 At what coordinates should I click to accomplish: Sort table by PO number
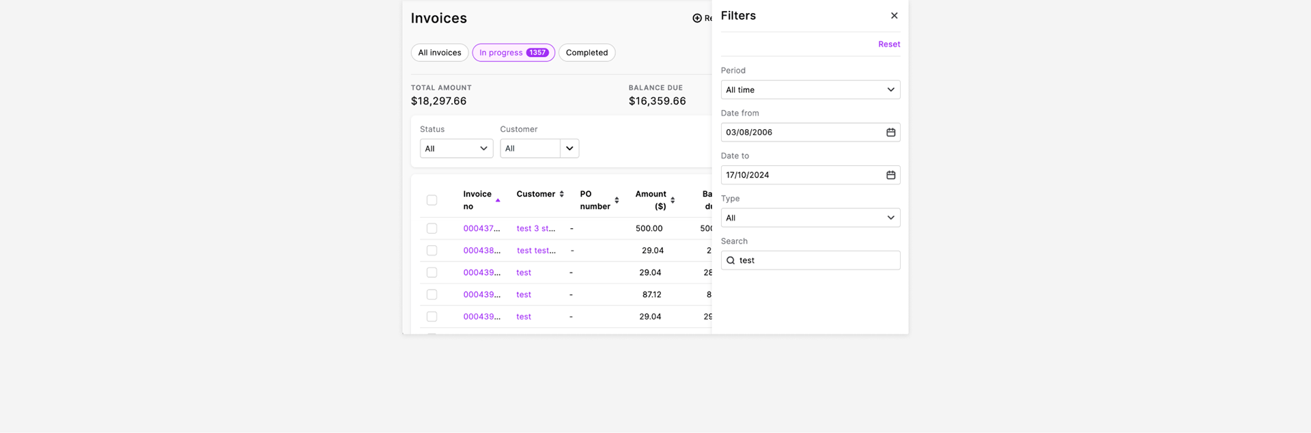617,200
